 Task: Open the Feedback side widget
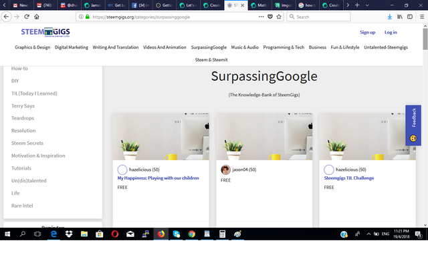[413, 125]
